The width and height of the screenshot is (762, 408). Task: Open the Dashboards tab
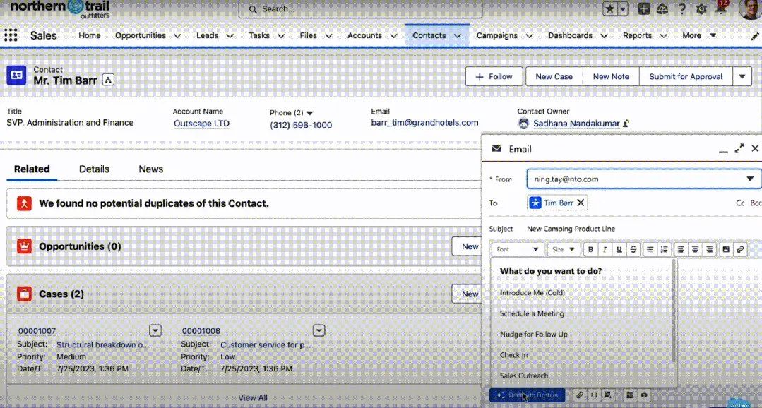[570, 35]
